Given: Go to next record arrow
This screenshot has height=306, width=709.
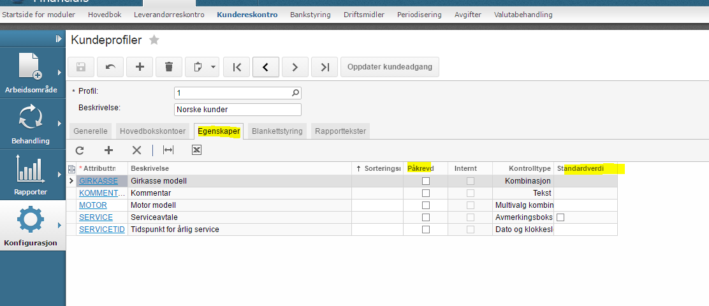Looking at the screenshot, I should [295, 67].
